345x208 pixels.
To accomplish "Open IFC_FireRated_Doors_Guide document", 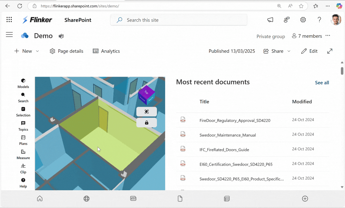I will pyautogui.click(x=224, y=150).
